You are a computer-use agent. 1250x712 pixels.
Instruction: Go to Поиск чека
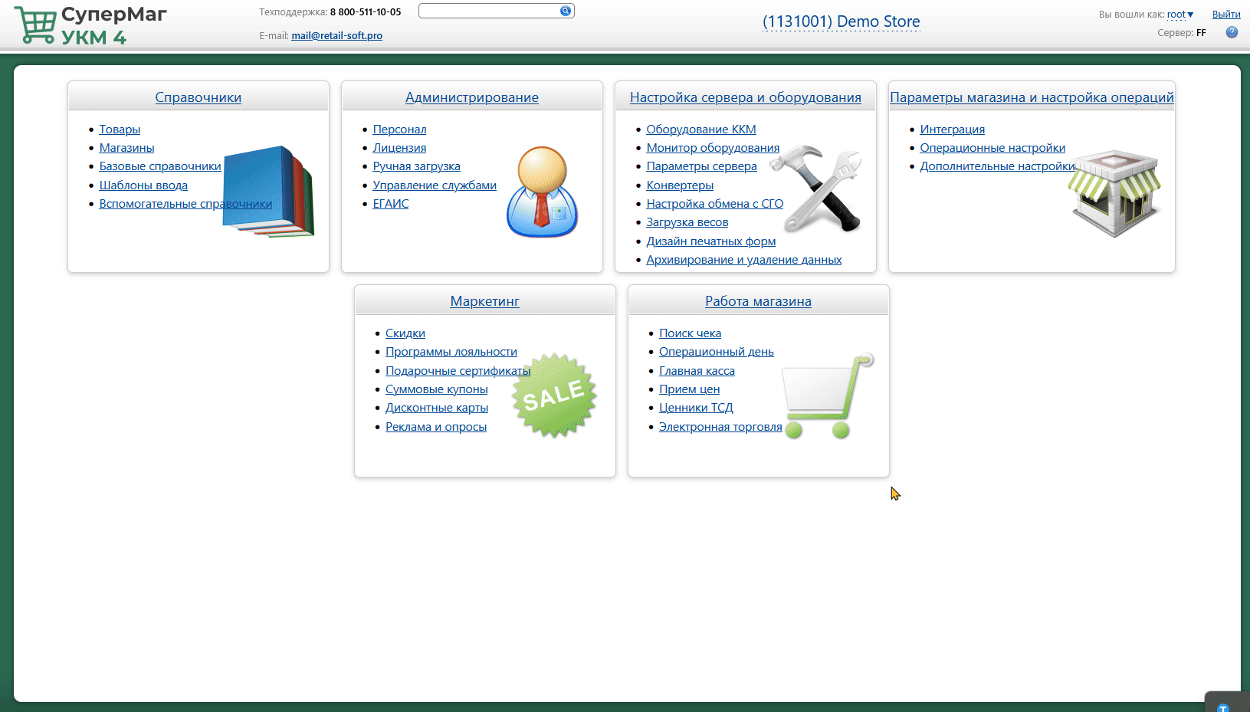click(x=690, y=333)
